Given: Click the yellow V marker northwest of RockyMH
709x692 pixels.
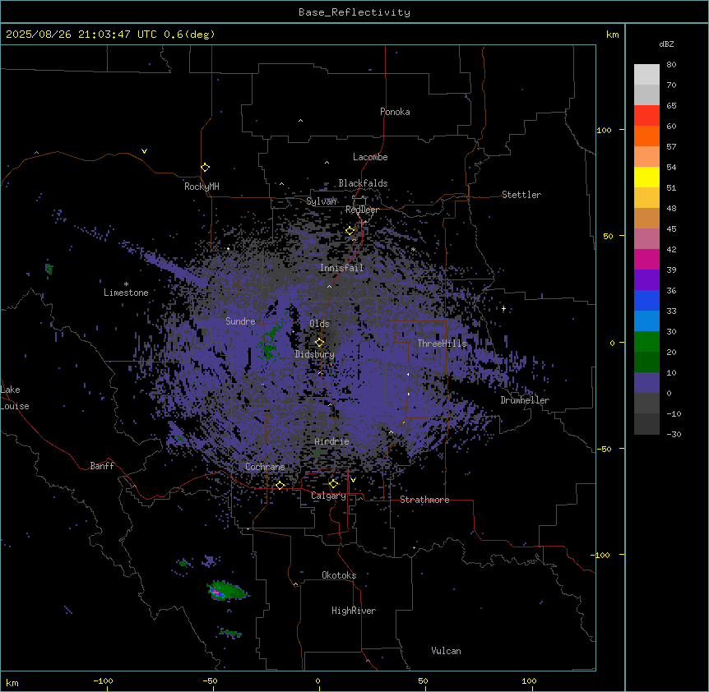Looking at the screenshot, I should (144, 151).
